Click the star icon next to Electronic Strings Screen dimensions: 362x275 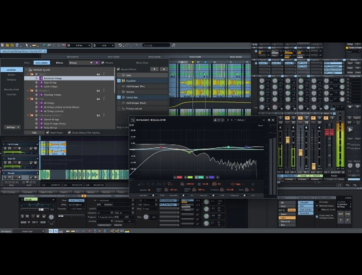tap(36, 78)
